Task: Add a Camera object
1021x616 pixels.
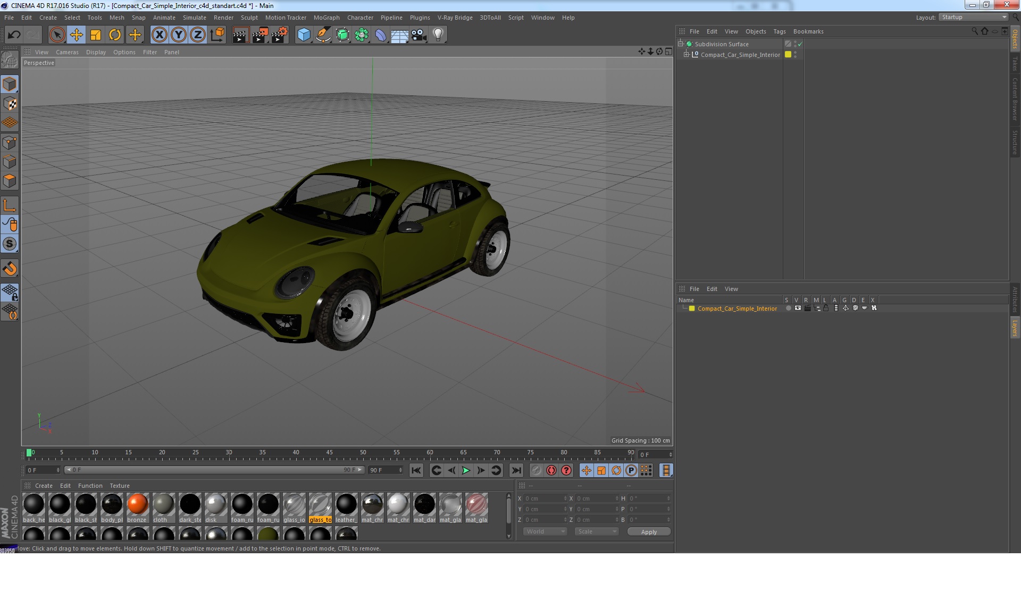Action: pos(419,35)
